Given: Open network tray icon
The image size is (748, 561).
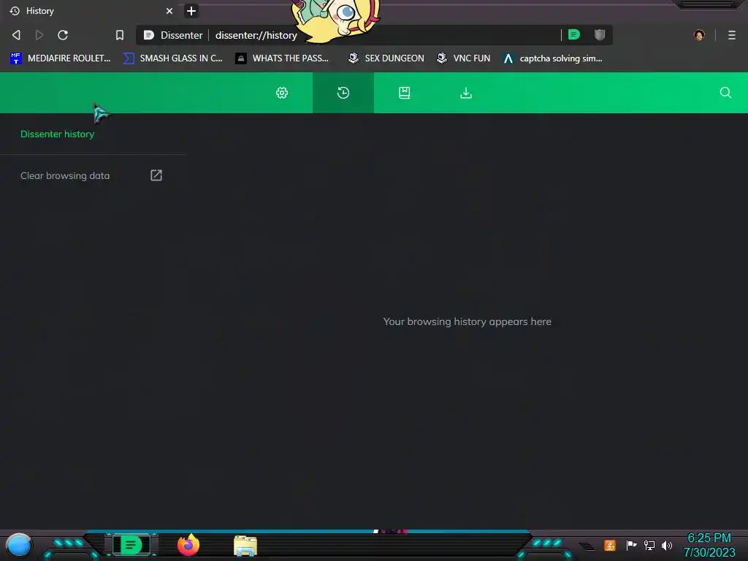Looking at the screenshot, I should tap(649, 545).
